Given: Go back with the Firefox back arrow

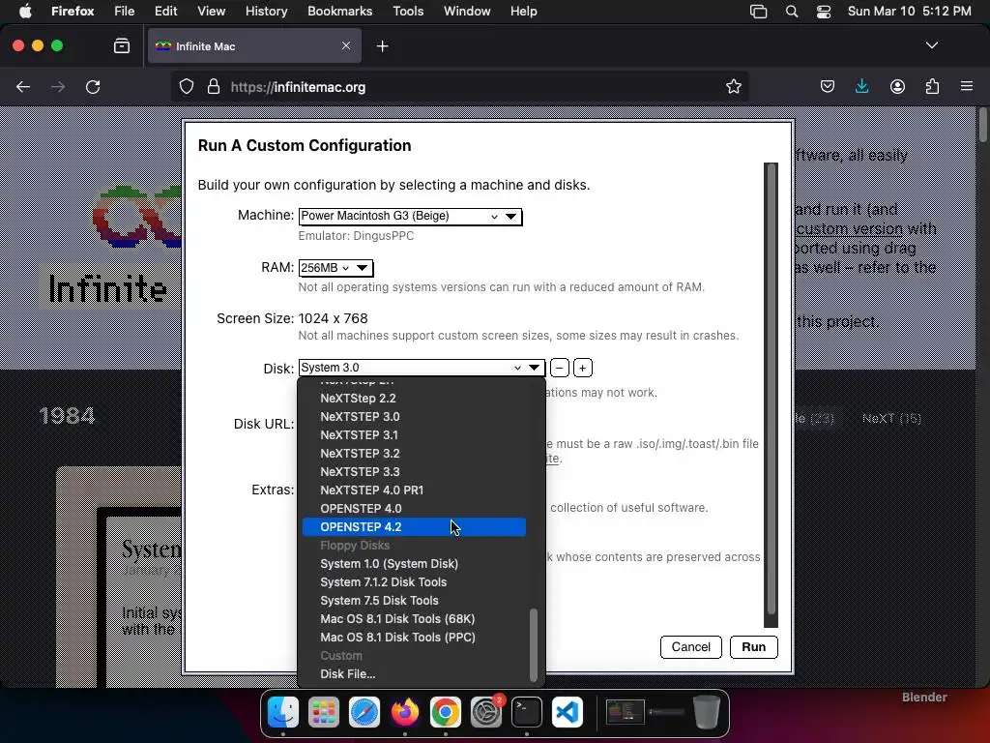Looking at the screenshot, I should point(23,86).
